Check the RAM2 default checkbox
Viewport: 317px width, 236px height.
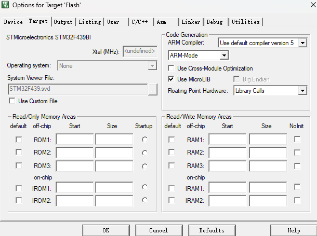click(171, 152)
